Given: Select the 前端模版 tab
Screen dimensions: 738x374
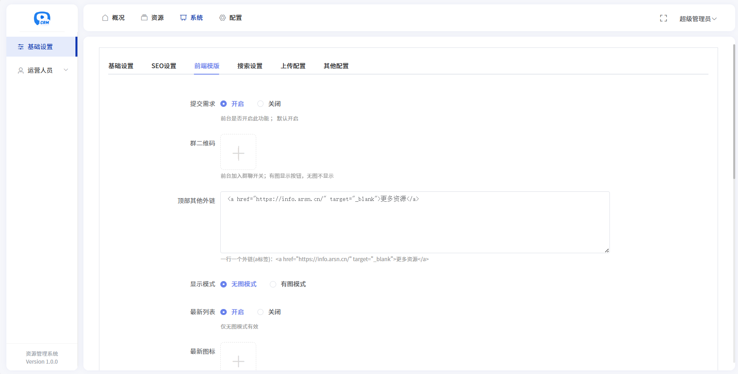Looking at the screenshot, I should 207,66.
